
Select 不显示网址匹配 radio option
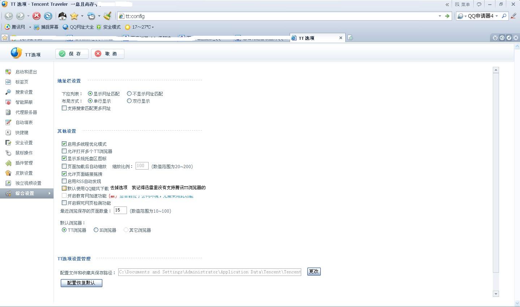[x=129, y=94]
